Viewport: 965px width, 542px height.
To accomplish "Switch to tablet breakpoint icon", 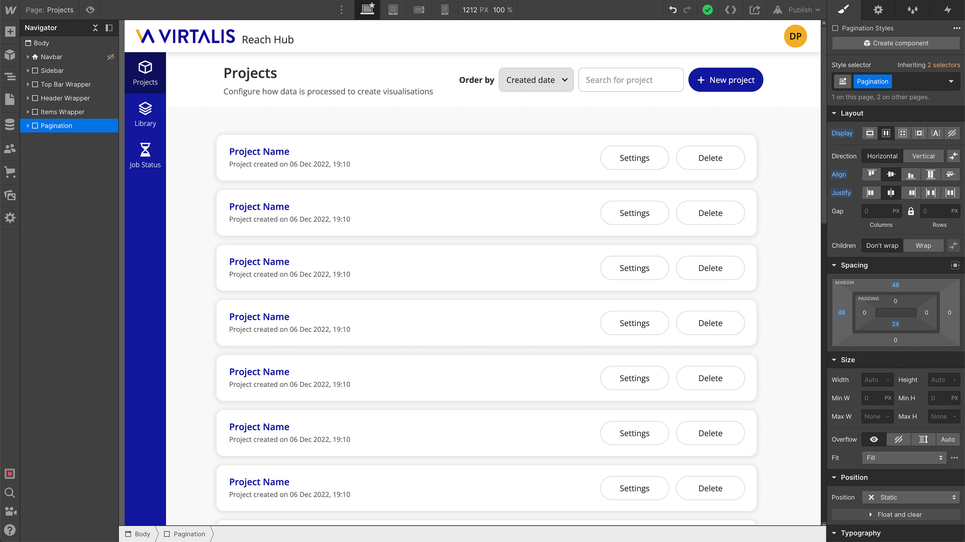I will (x=393, y=10).
